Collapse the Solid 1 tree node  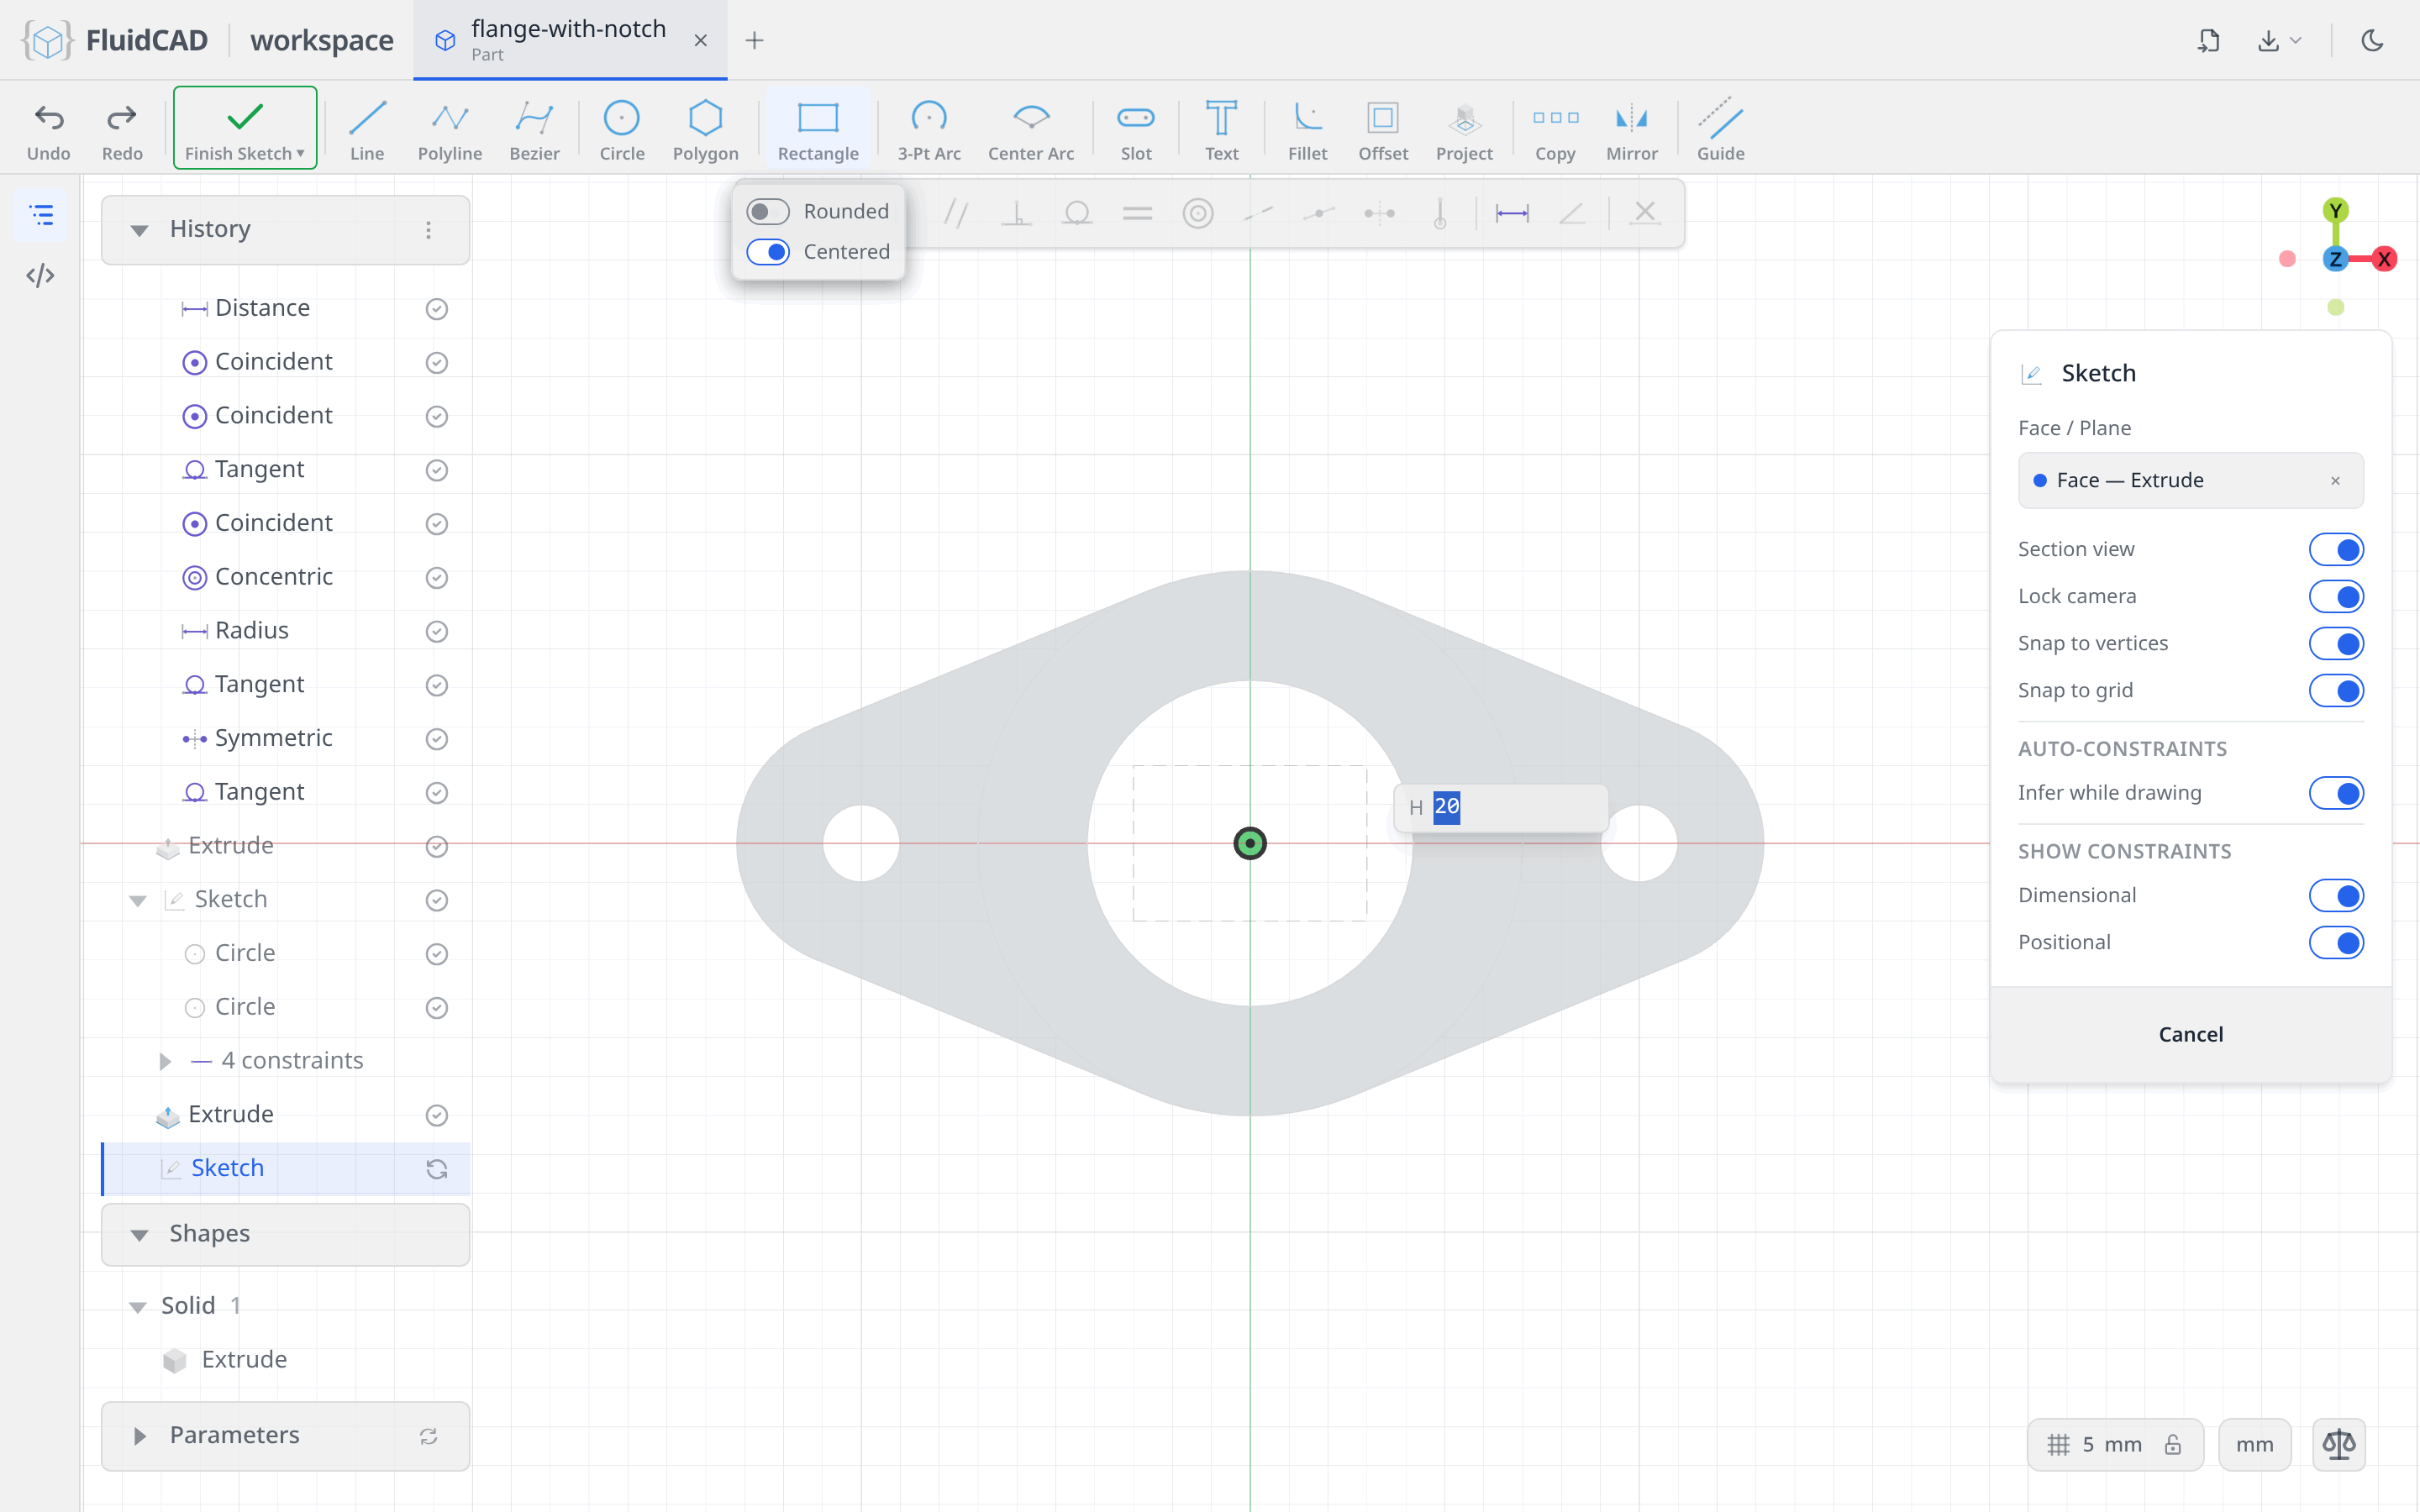tap(138, 1306)
